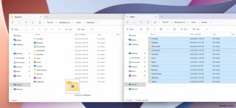Expand This PC in the aseem sidebar
Screen dimensions: 236x108
[x=126, y=84]
